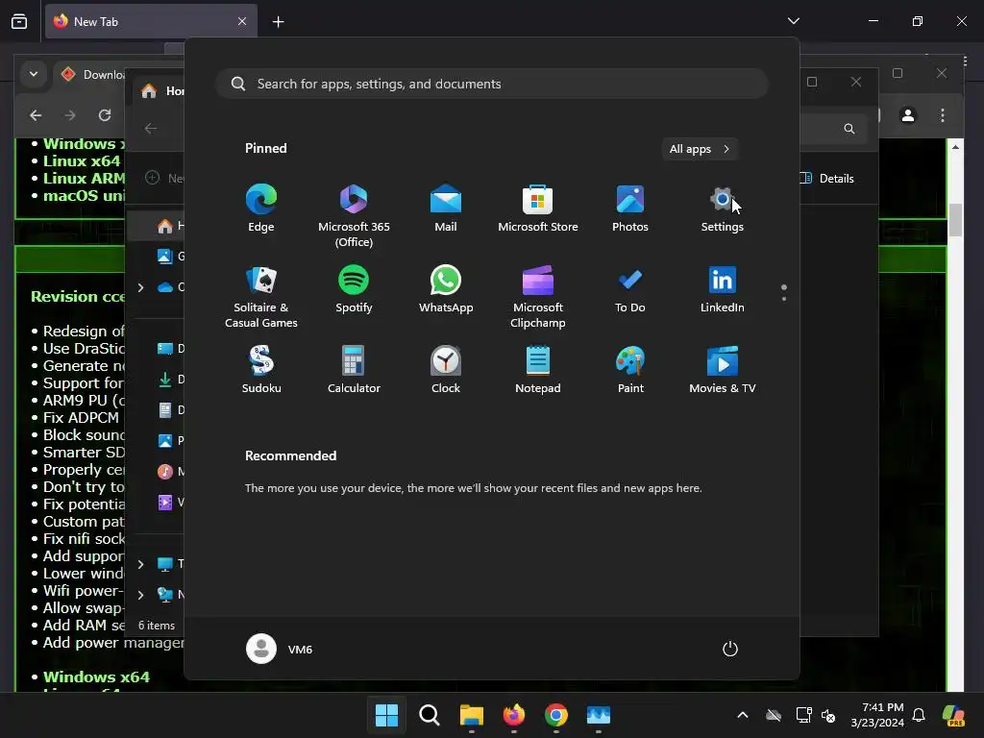Click the Windows Start button on taskbar
Screen dimensions: 984x738
pos(386,715)
